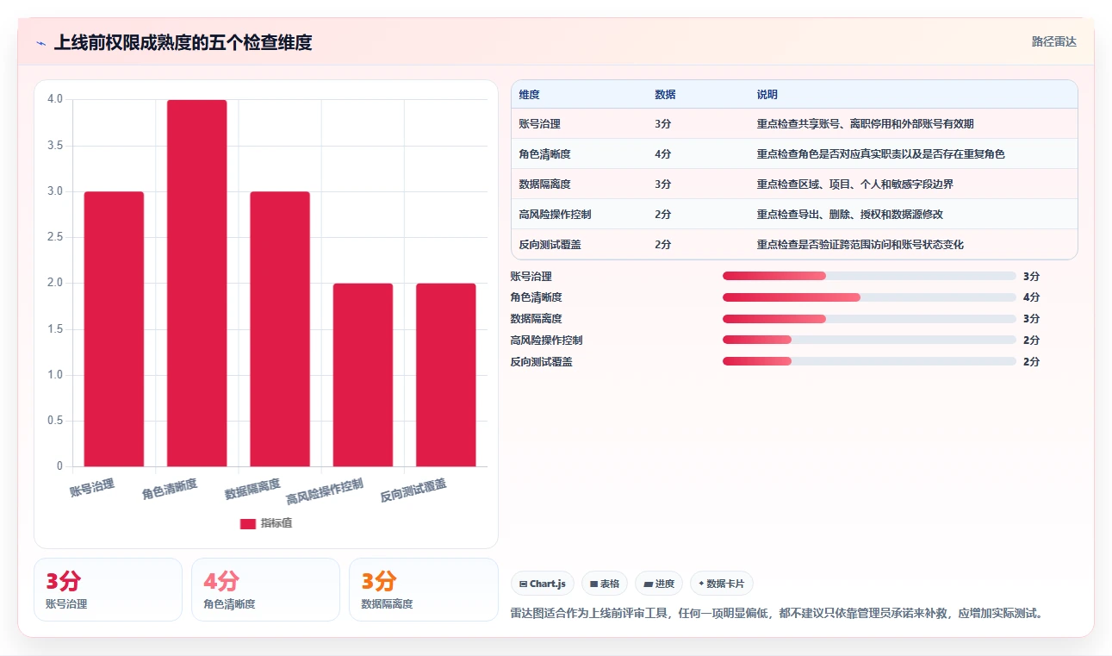Image resolution: width=1112 pixels, height=656 pixels.
Task: Click the 数据隔离度 progress bar
Action: click(869, 319)
